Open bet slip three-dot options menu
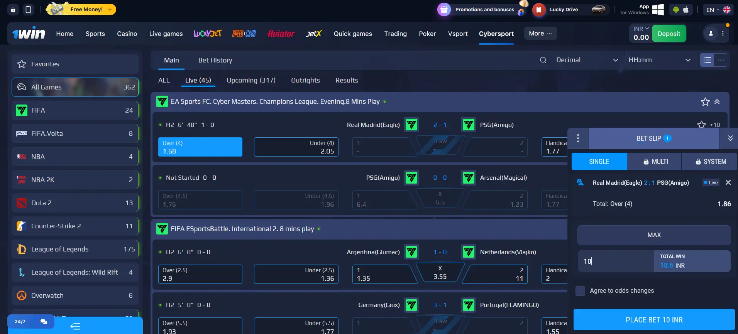The image size is (738, 334). tap(578, 138)
